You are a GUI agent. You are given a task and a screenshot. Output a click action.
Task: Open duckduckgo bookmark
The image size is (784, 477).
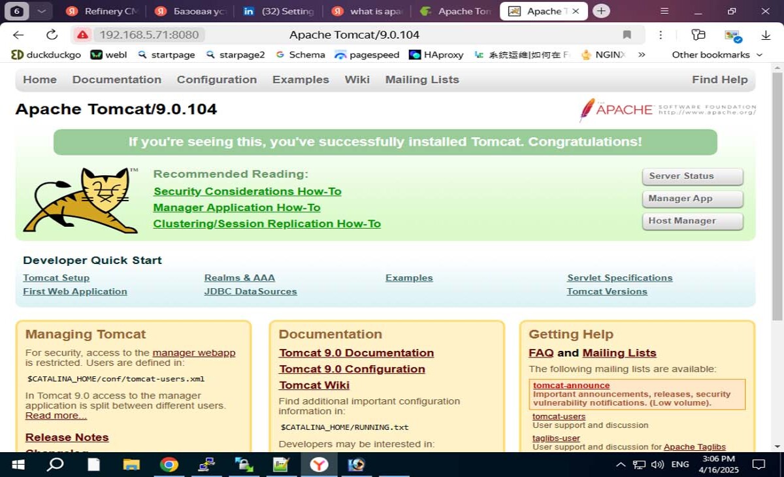tap(46, 55)
